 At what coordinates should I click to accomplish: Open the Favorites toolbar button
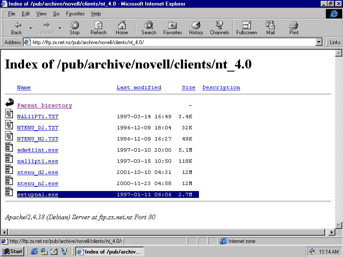pos(173,28)
